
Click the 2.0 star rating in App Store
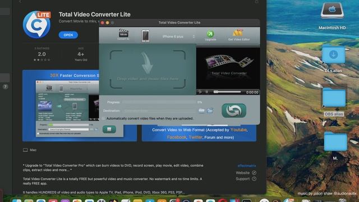42,54
